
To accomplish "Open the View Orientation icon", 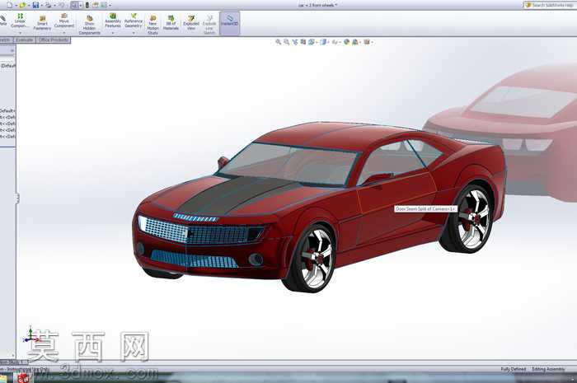I will [312, 42].
